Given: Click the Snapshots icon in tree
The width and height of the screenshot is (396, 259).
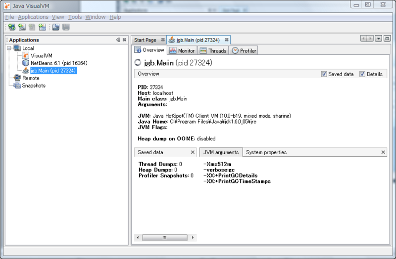Looking at the screenshot, I should click(x=17, y=85).
